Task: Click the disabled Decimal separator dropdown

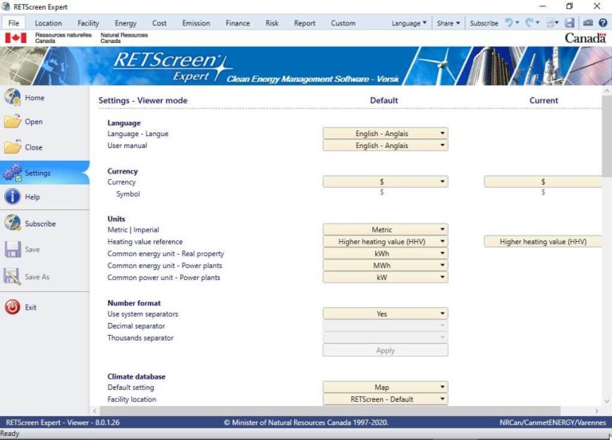Action: pyautogui.click(x=385, y=325)
